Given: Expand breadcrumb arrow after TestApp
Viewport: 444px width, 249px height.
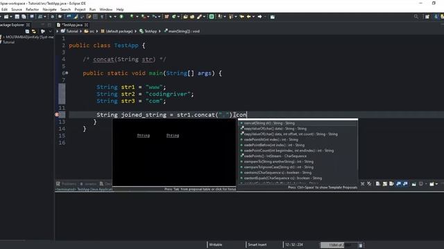Looking at the screenshot, I should 160,31.
